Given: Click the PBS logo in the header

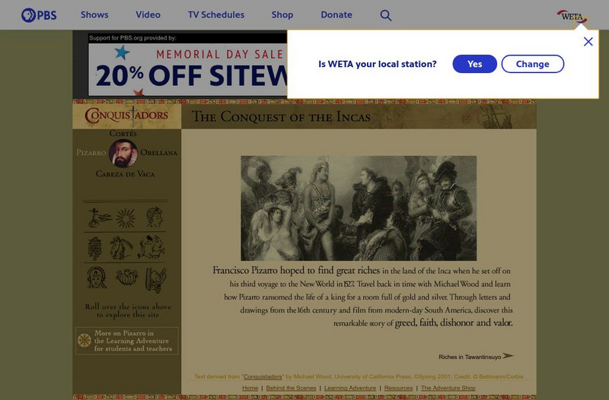Looking at the screenshot, I should (39, 15).
